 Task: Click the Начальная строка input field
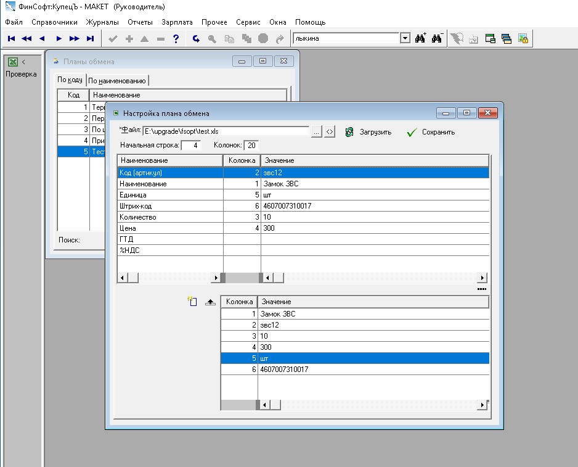point(191,146)
